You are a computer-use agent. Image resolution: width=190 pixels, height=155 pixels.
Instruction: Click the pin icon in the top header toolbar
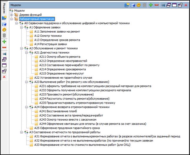(x=163, y=5)
